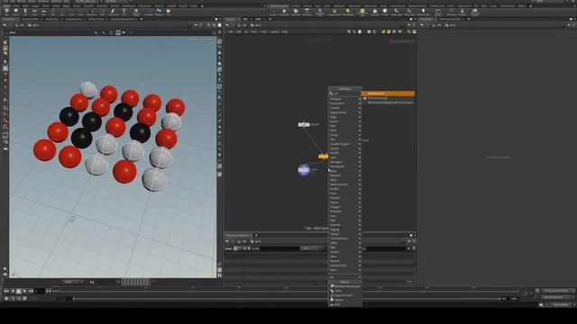Jump to first frame in playbar
This screenshot has height=324, width=577.
coord(6,291)
